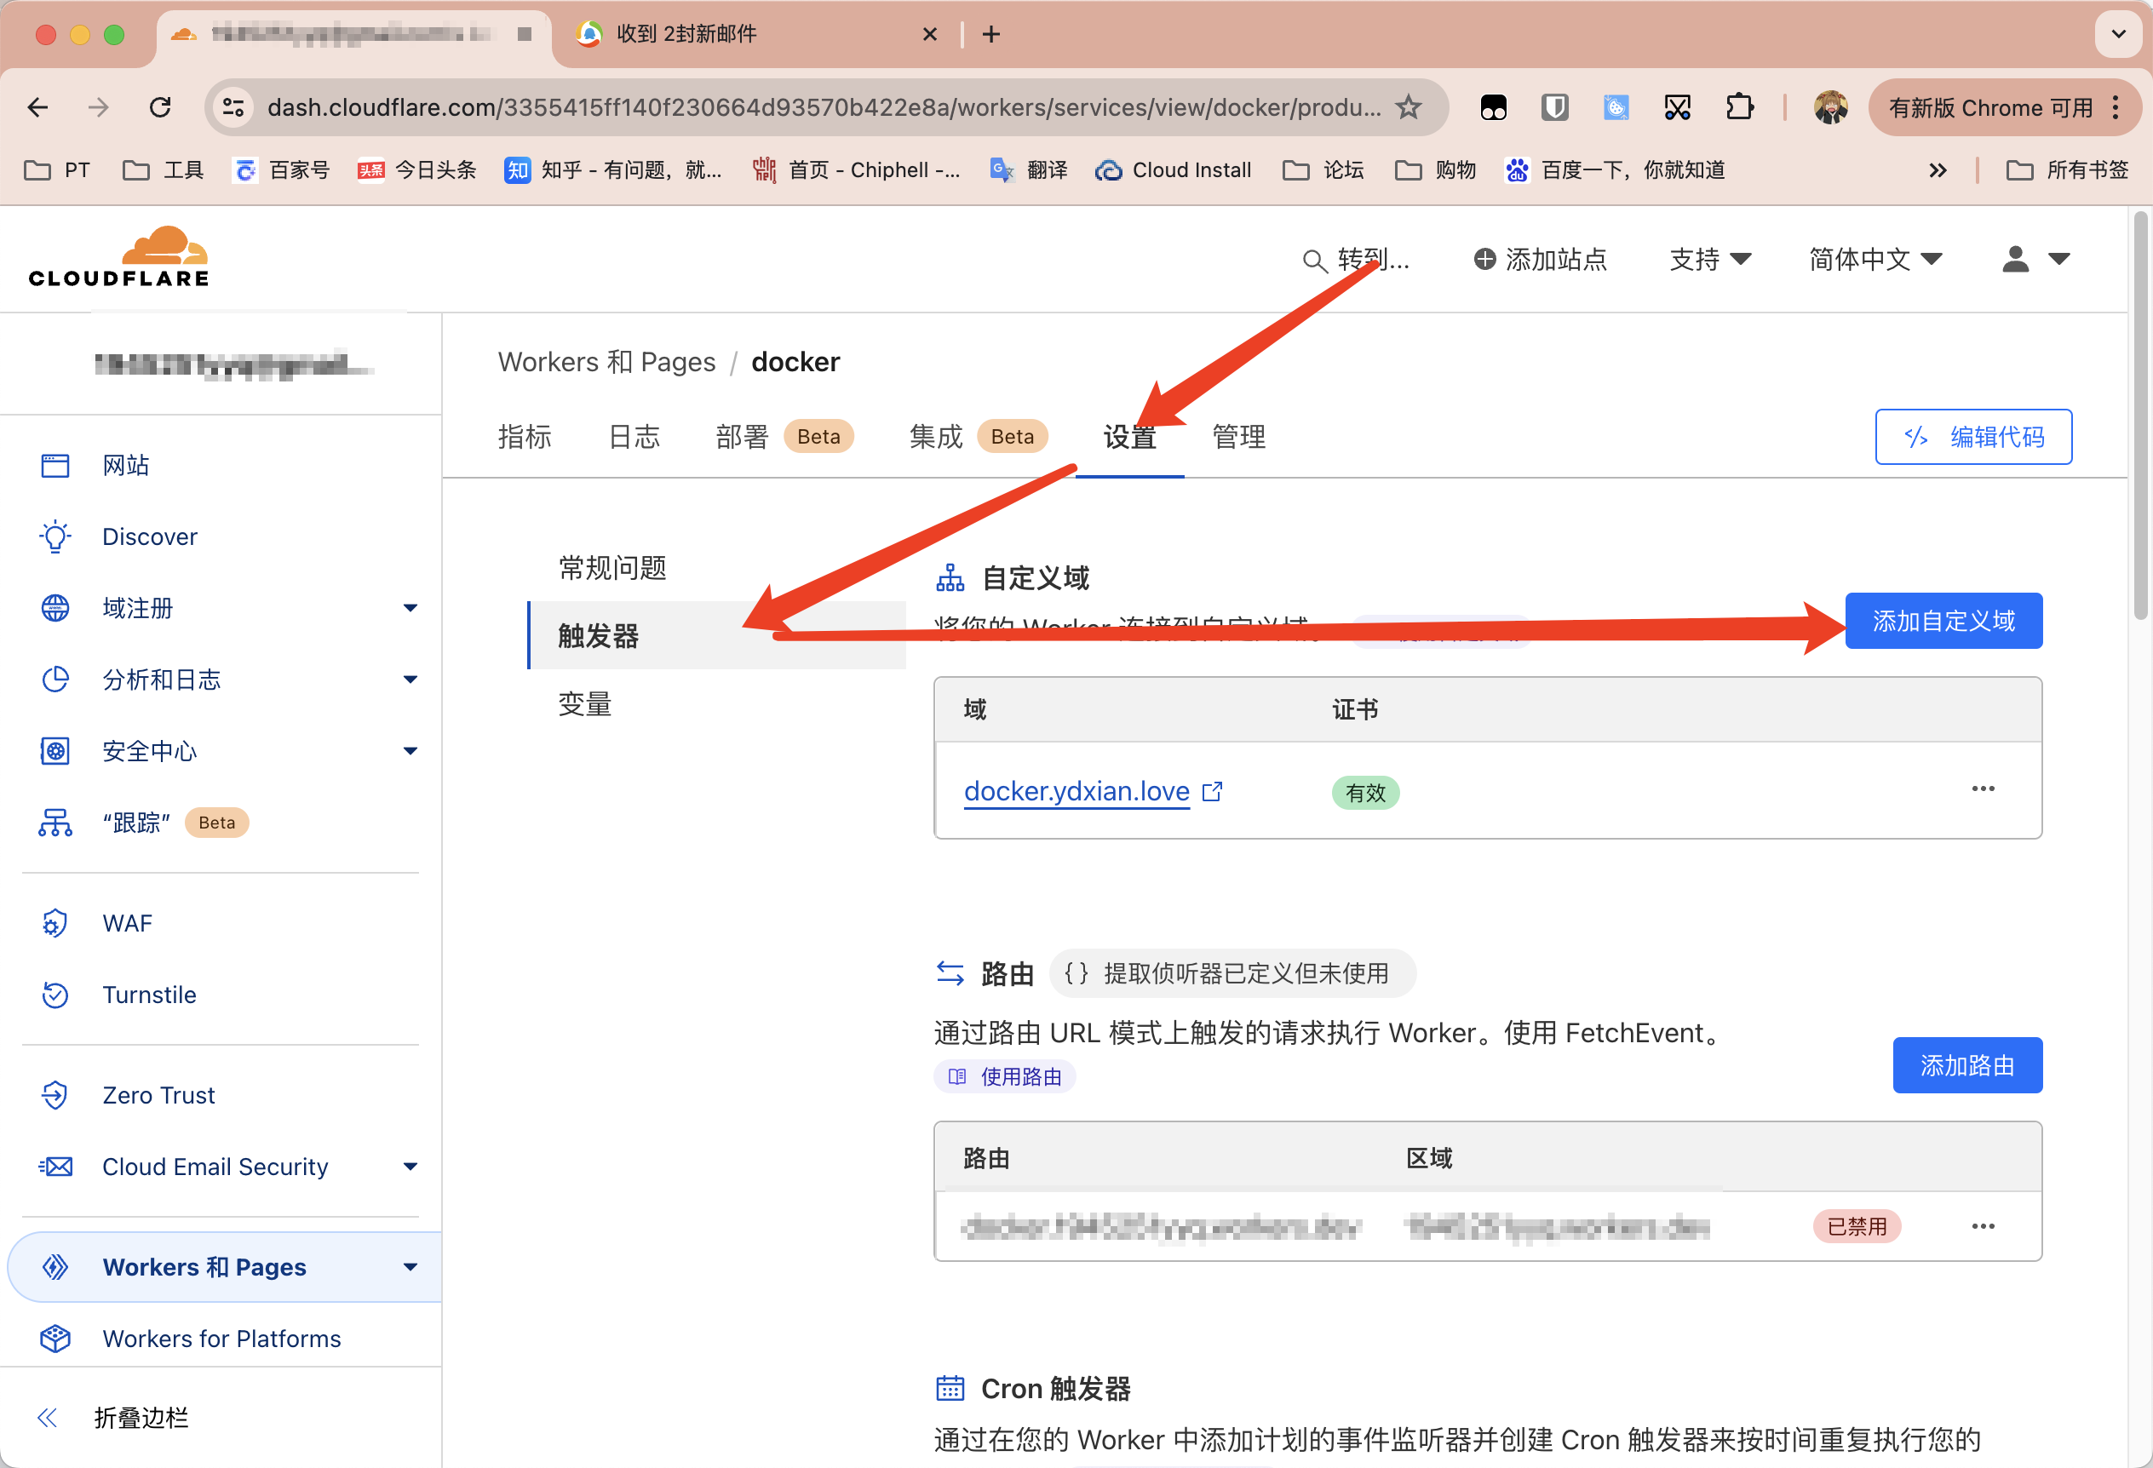The image size is (2153, 1468).
Task: Open the 知乎 bookmark
Action: [x=612, y=170]
